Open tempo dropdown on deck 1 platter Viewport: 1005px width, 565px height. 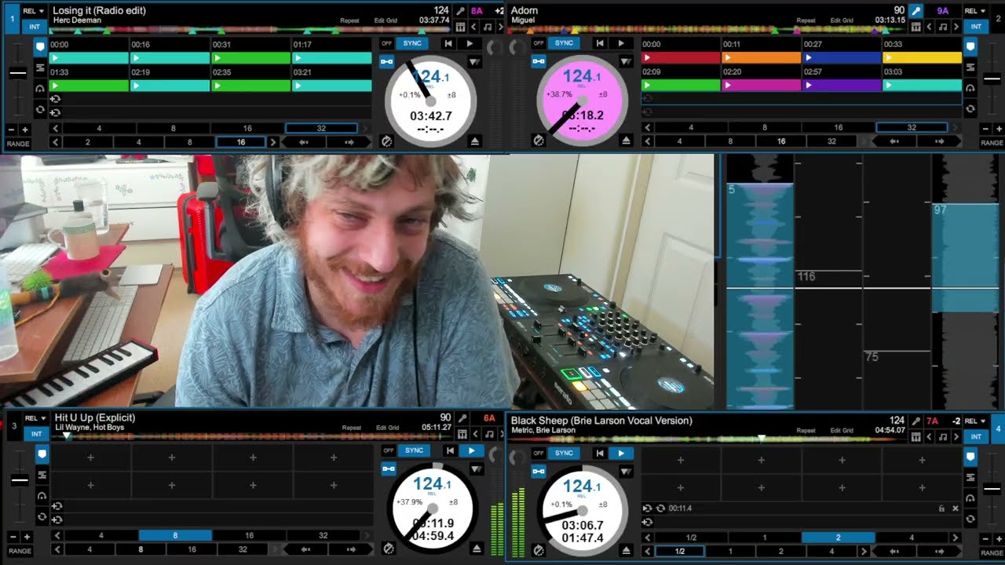(x=474, y=61)
